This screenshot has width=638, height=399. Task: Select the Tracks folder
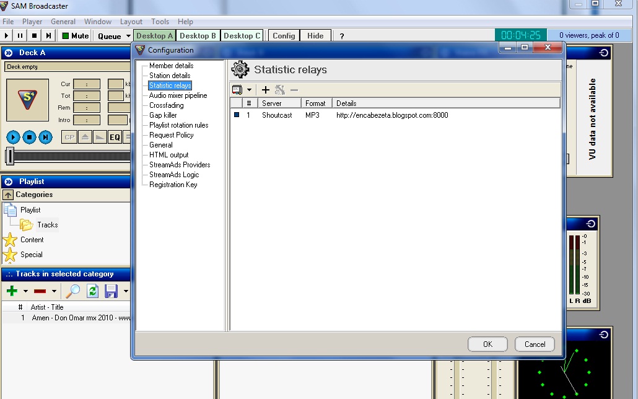47,225
